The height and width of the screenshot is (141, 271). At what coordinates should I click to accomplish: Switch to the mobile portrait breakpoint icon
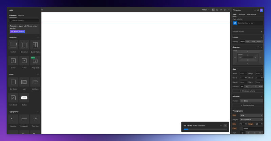[x=225, y=10]
